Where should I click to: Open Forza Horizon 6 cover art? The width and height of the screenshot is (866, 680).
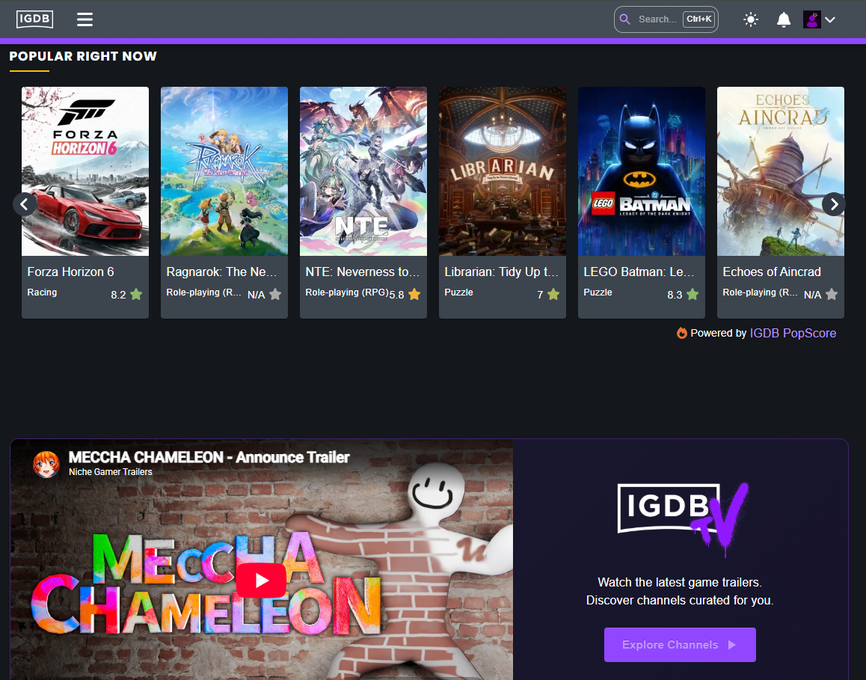(x=85, y=171)
